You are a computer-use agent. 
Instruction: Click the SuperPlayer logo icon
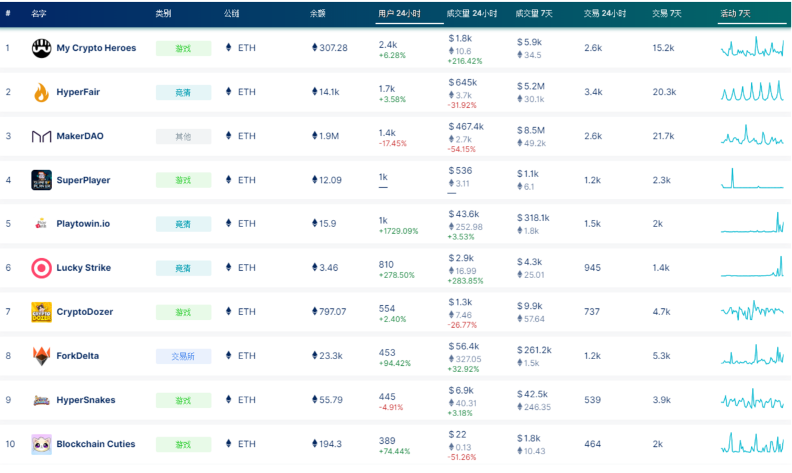click(x=41, y=180)
